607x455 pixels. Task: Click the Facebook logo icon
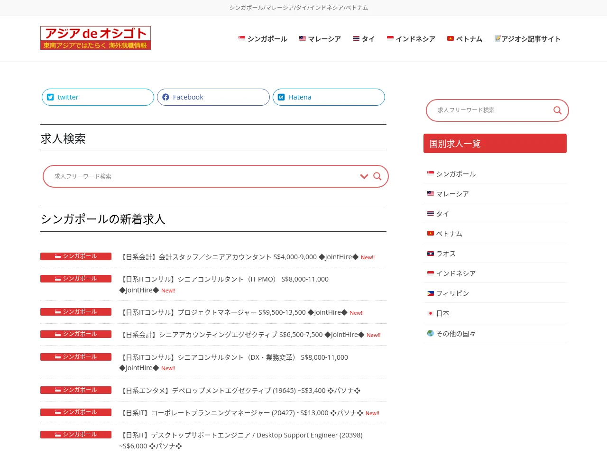pos(166,97)
